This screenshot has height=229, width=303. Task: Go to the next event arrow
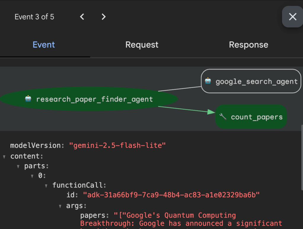pos(103,17)
